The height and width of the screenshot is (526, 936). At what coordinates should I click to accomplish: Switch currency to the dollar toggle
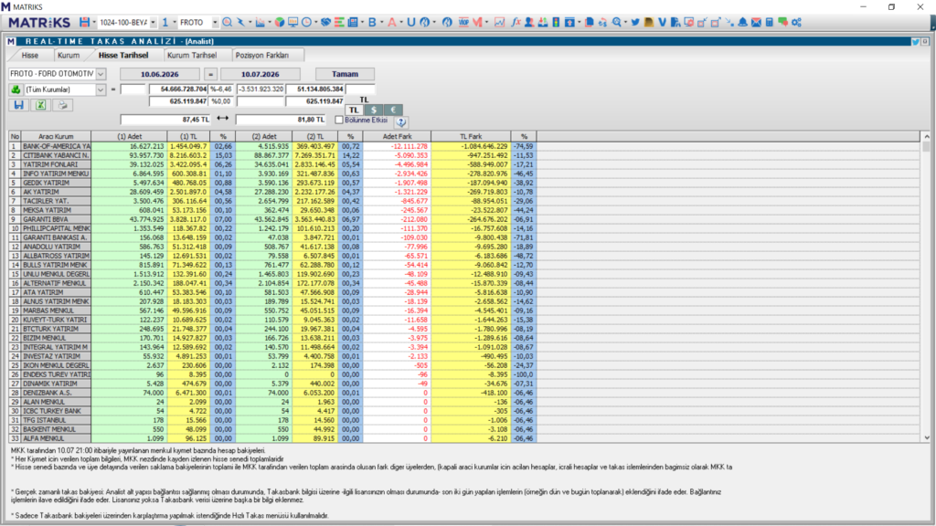coord(374,110)
